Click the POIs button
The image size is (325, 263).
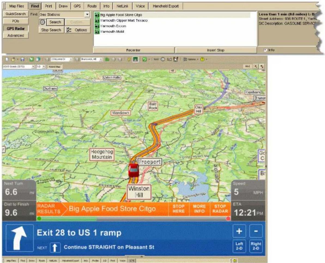pyautogui.click(x=16, y=21)
